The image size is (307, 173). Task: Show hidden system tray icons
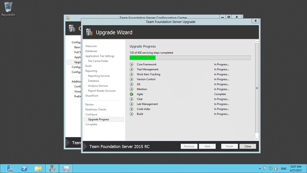[260, 168]
